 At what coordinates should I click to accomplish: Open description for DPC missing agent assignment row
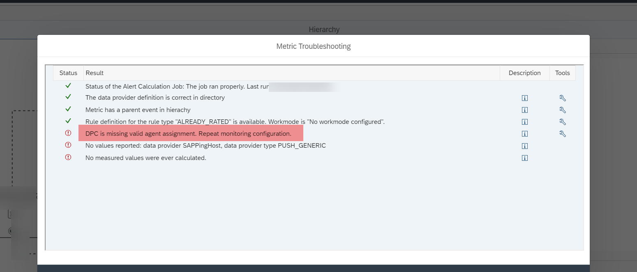524,134
